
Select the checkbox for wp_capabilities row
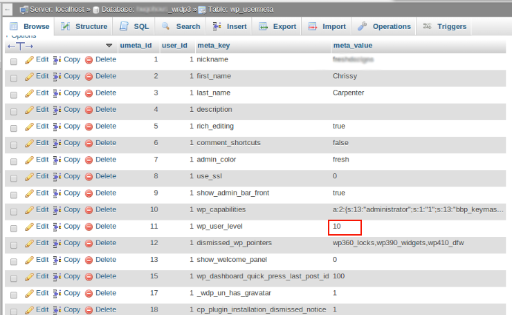point(14,211)
